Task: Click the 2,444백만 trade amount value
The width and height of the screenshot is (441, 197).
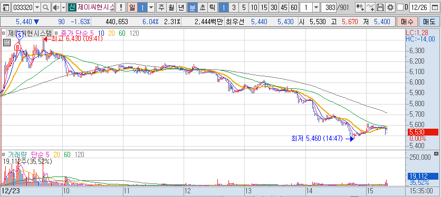Action: tap(208, 22)
